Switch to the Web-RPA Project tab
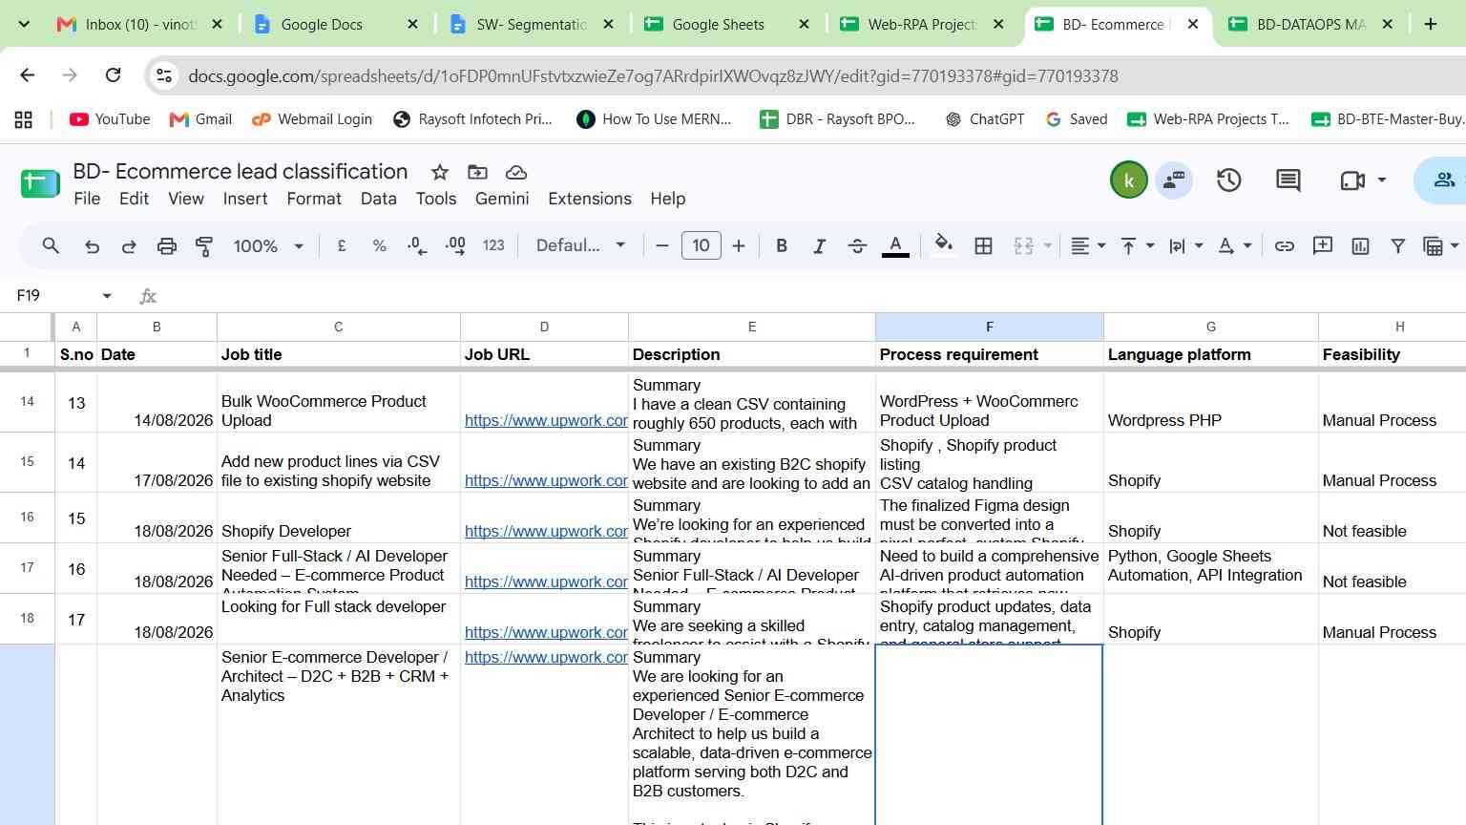1466x825 pixels. 921,25
